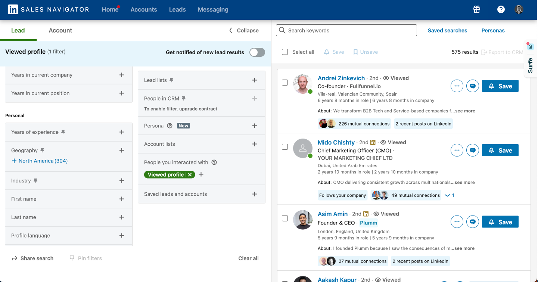Open Messaging in navigation bar

point(213,10)
